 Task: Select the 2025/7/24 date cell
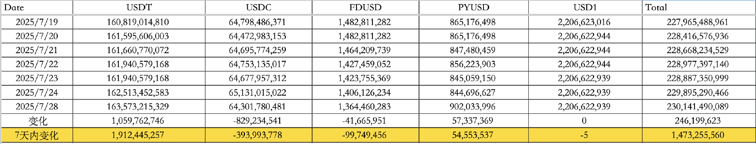click(37, 92)
